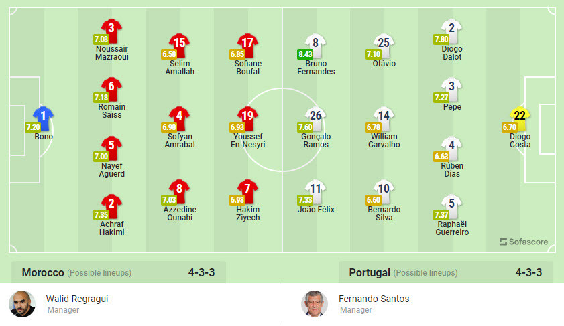Viewport: 564px width, 326px height.
Task: Click Bruno Fernandes's 8.43 rating badge
Action: 305,54
